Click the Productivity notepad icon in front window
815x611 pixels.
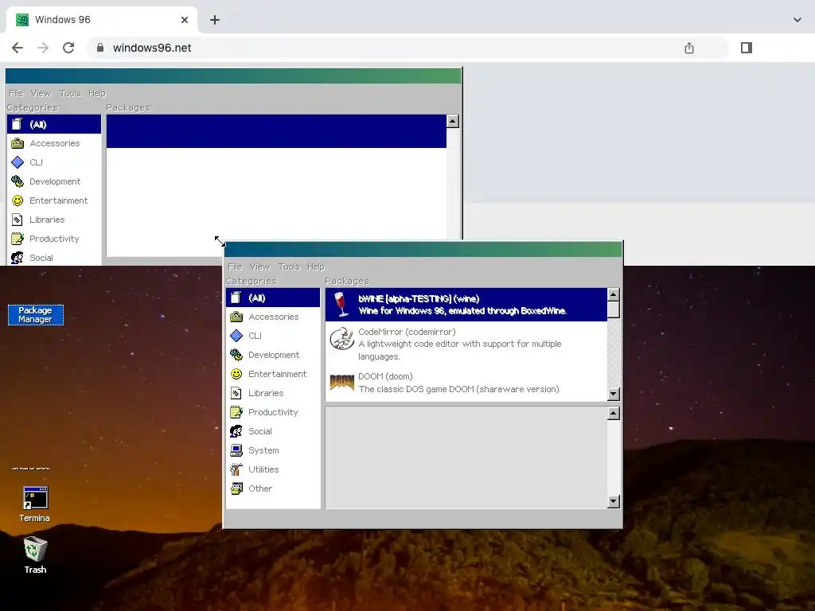pyautogui.click(x=236, y=412)
